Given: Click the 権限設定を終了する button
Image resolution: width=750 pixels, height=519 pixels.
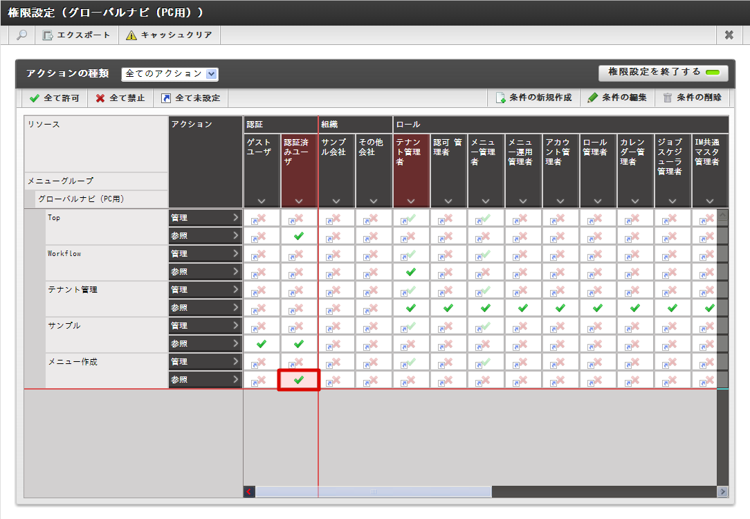Looking at the screenshot, I should point(663,73).
